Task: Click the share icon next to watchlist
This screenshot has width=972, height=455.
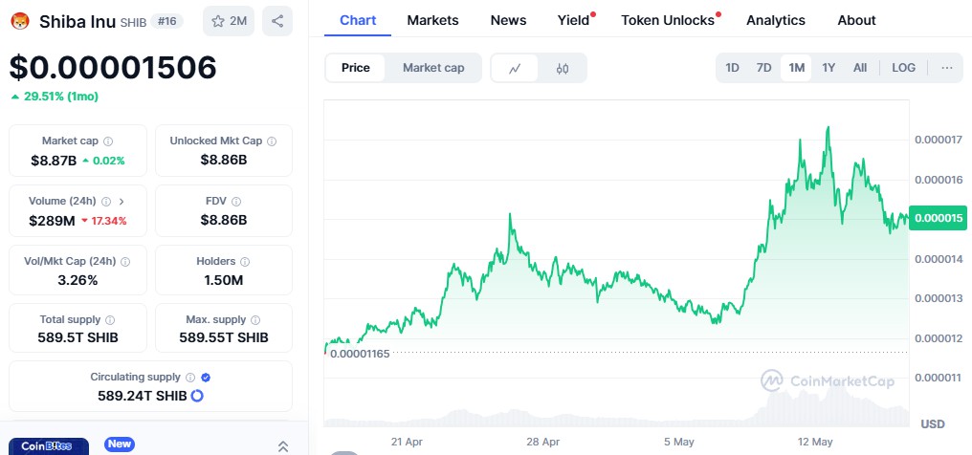Action: (277, 21)
